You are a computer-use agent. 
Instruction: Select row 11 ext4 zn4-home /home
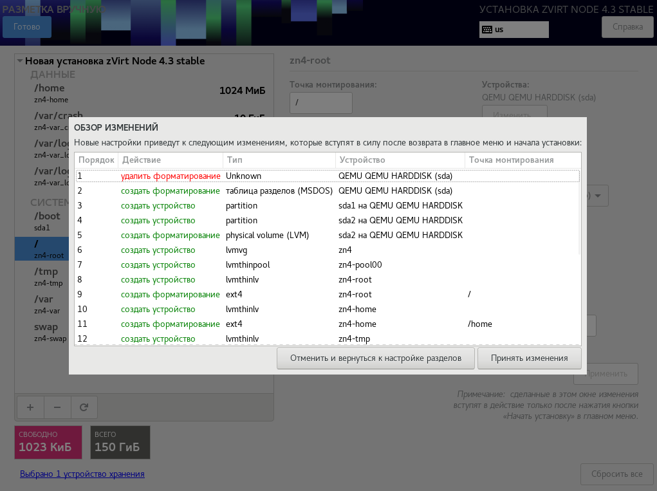328,324
